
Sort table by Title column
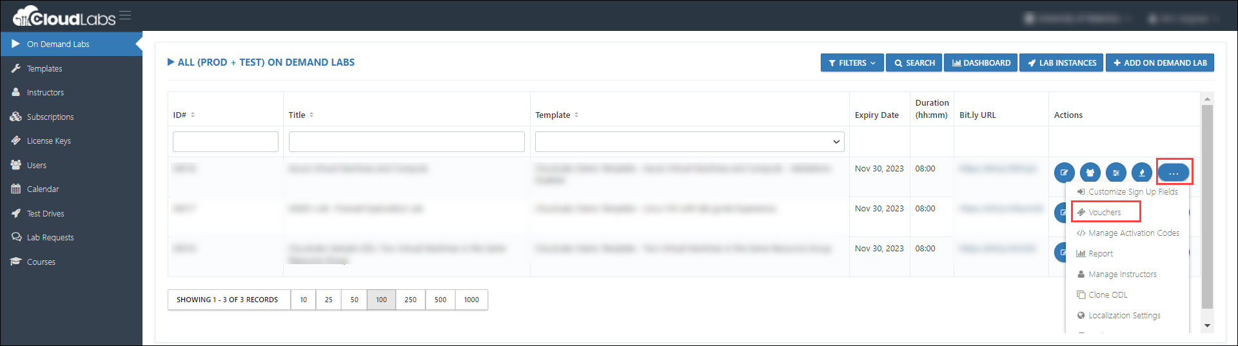300,115
